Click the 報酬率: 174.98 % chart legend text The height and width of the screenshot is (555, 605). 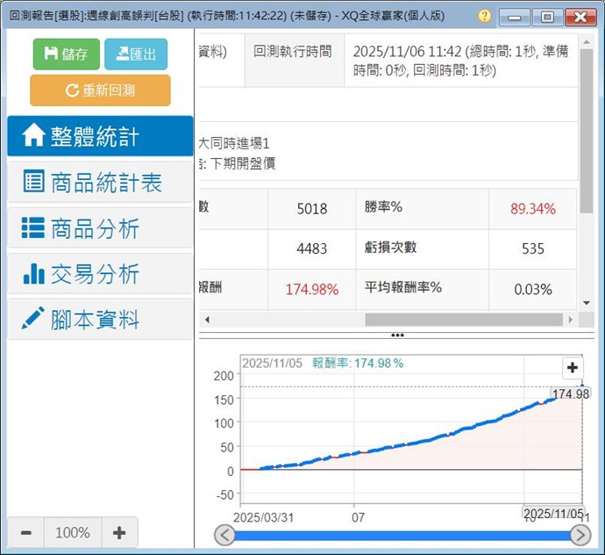[358, 364]
